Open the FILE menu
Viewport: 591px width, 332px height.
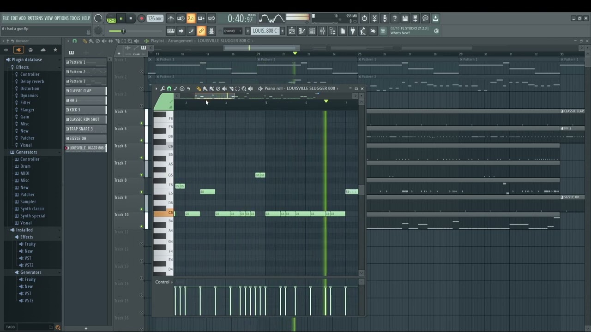pyautogui.click(x=6, y=18)
